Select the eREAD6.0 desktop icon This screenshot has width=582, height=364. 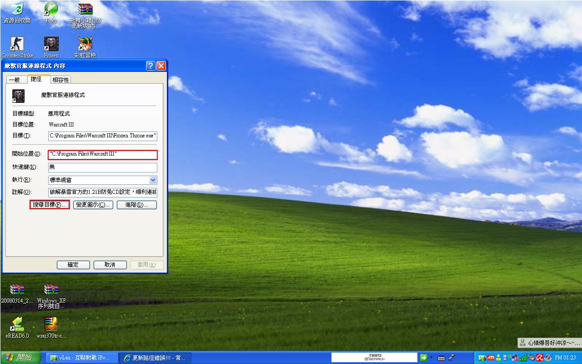17,324
